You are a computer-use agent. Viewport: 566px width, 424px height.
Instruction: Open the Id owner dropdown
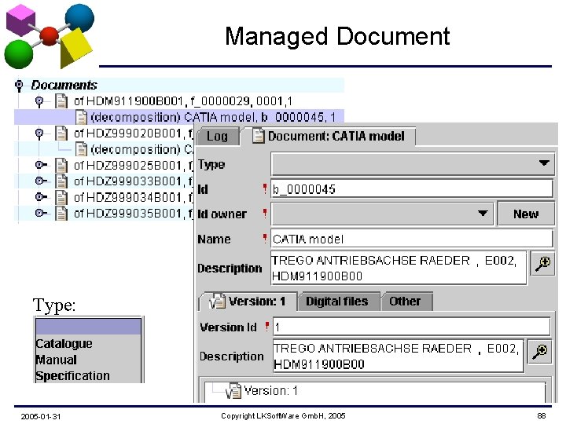click(x=382, y=214)
